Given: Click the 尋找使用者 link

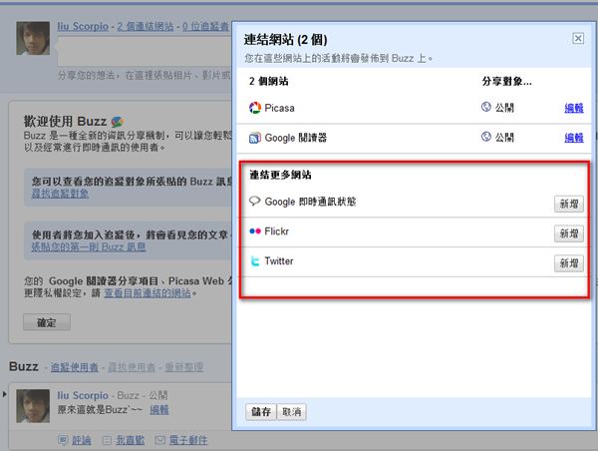Looking at the screenshot, I should (132, 367).
